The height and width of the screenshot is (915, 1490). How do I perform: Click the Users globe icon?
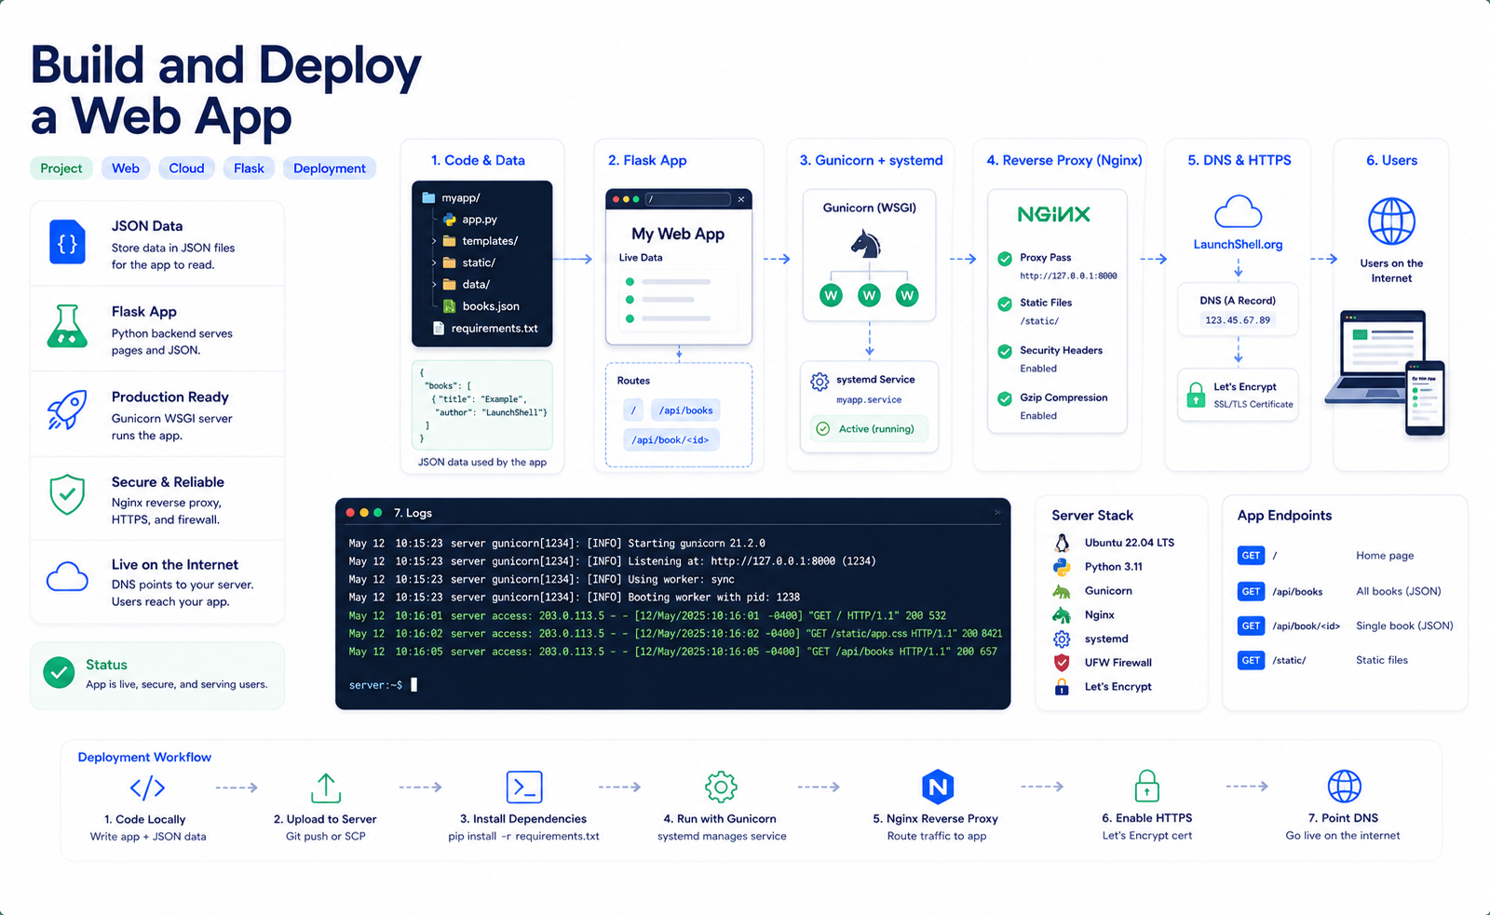point(1391,222)
